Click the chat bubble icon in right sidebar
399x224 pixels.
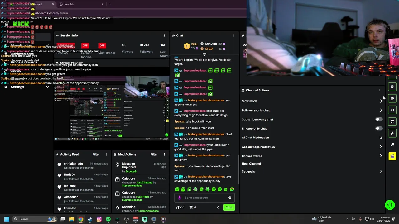point(392,98)
